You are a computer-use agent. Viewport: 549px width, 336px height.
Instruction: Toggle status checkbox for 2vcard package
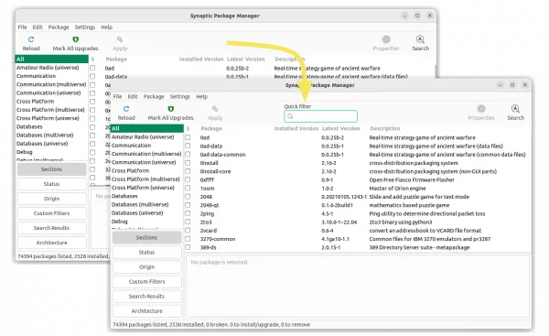pos(188,230)
